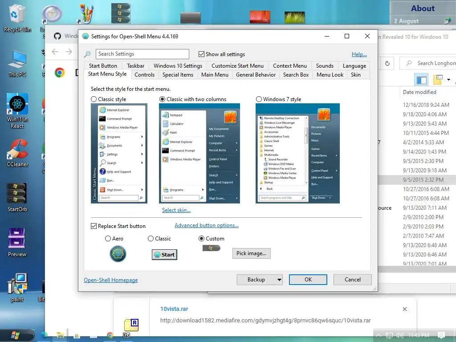
Task: Open the paintbrush cup desktop shortcut
Action: [x=86, y=14]
